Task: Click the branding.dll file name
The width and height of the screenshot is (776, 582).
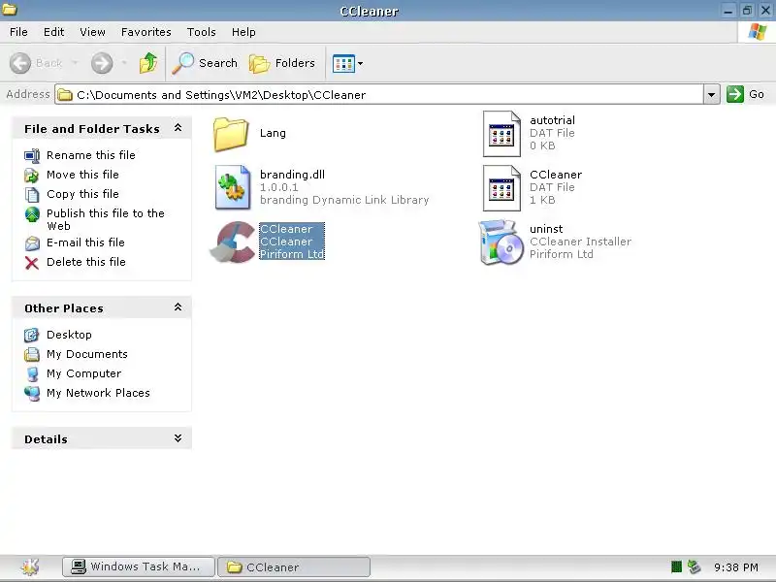Action: tap(293, 175)
